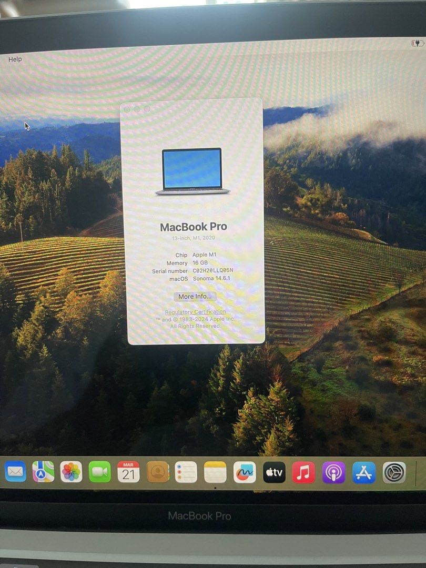The width and height of the screenshot is (426, 568).
Task: Open Podcasts in the Dock
Action: coord(333,472)
